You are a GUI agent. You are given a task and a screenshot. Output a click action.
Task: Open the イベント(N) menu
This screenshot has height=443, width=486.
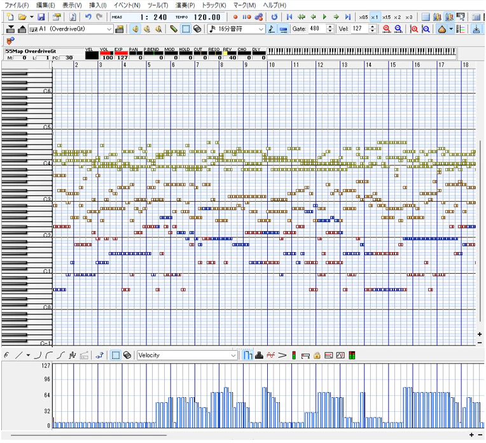(x=127, y=5)
